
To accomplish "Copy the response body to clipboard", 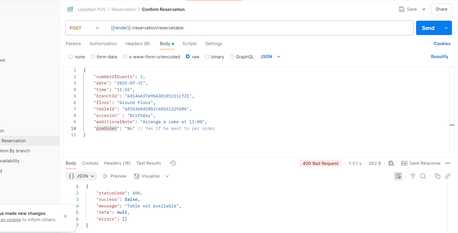I will pyautogui.click(x=437, y=176).
